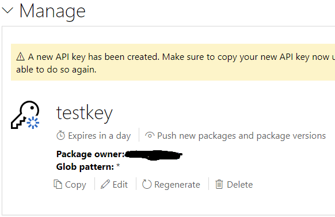The image size is (335, 217).
Task: Click the testkey key icon
Action: coord(25,115)
